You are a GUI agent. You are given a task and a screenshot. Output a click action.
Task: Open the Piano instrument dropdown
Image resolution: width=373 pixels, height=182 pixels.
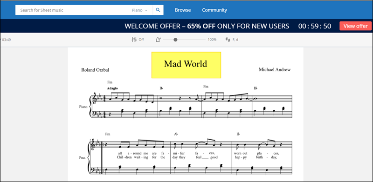(x=139, y=10)
